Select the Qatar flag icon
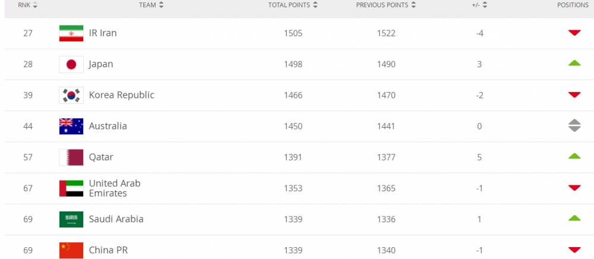Image resolution: width=594 pixels, height=259 pixels. [71, 157]
